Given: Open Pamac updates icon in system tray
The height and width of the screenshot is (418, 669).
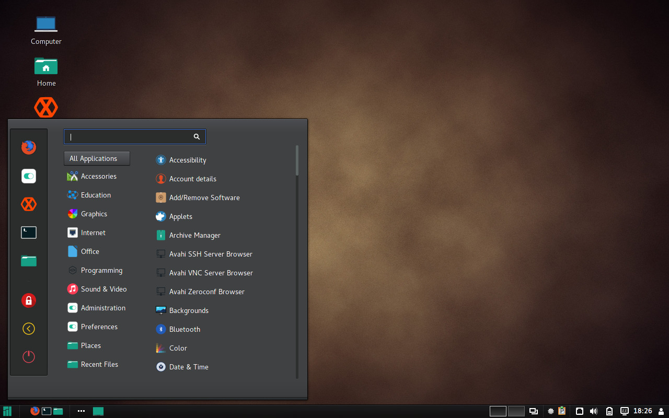Looking at the screenshot, I should coord(561,411).
